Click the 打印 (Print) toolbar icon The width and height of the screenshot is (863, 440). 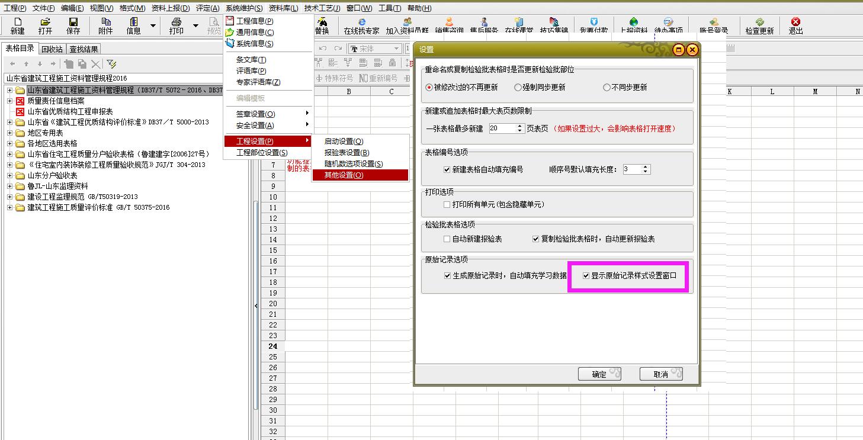pyautogui.click(x=176, y=25)
